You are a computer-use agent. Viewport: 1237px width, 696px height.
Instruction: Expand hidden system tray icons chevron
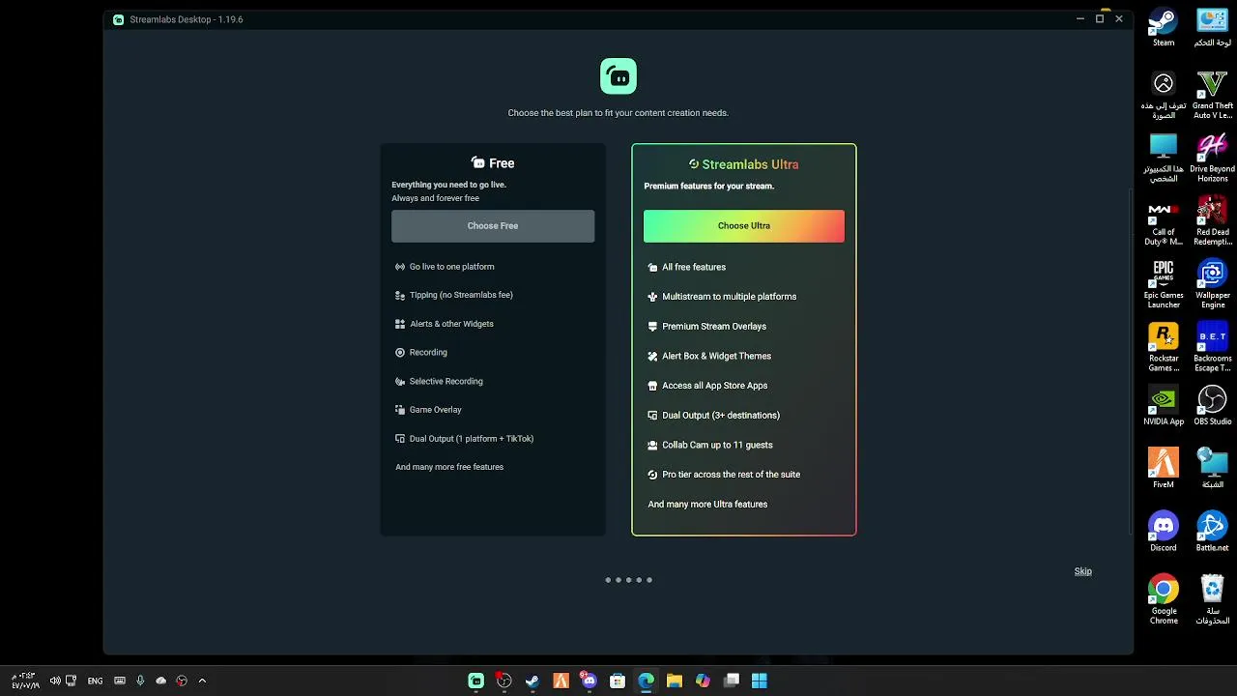(x=202, y=681)
